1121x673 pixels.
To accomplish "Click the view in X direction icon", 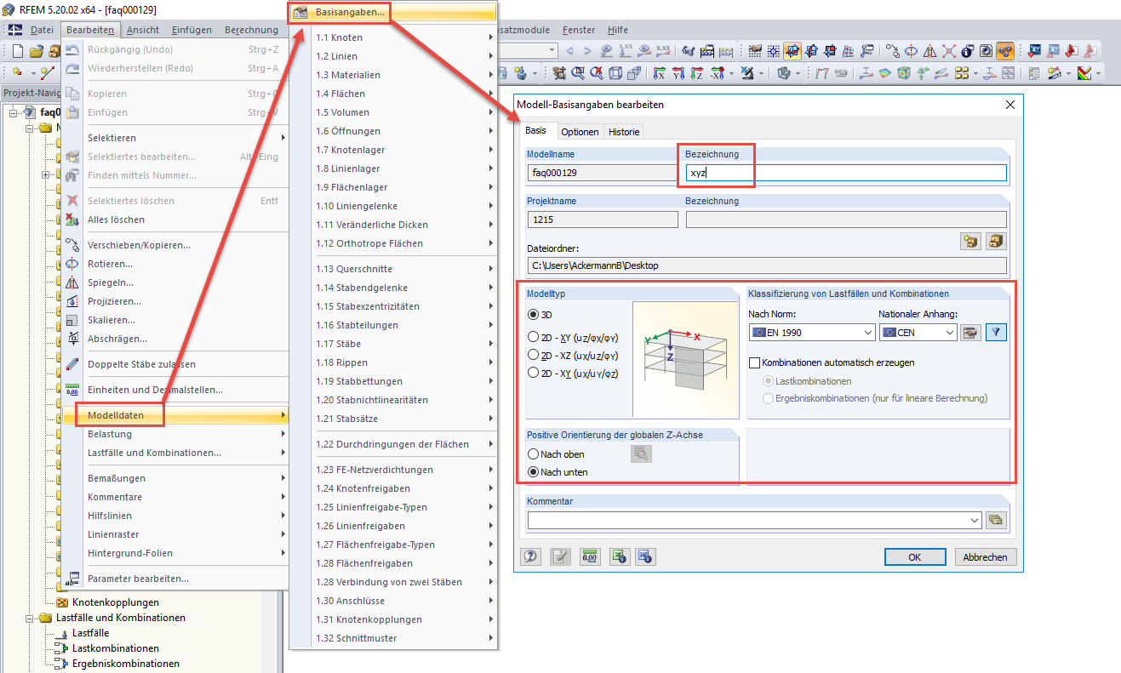I will coord(660,74).
